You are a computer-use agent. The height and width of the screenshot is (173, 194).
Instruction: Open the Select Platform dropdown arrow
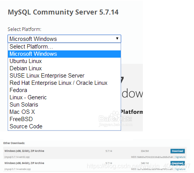tap(117, 39)
